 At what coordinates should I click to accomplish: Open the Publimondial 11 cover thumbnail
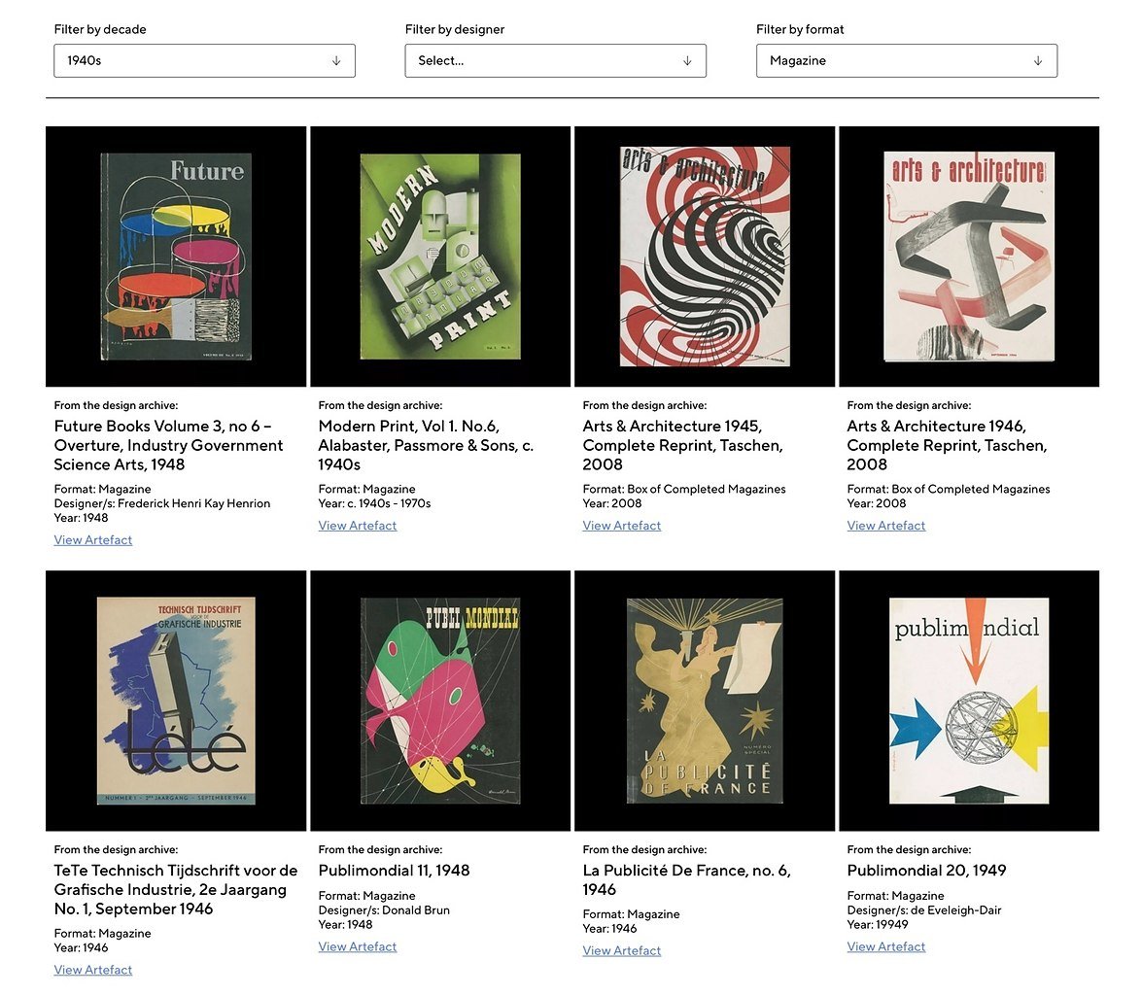[x=440, y=701]
